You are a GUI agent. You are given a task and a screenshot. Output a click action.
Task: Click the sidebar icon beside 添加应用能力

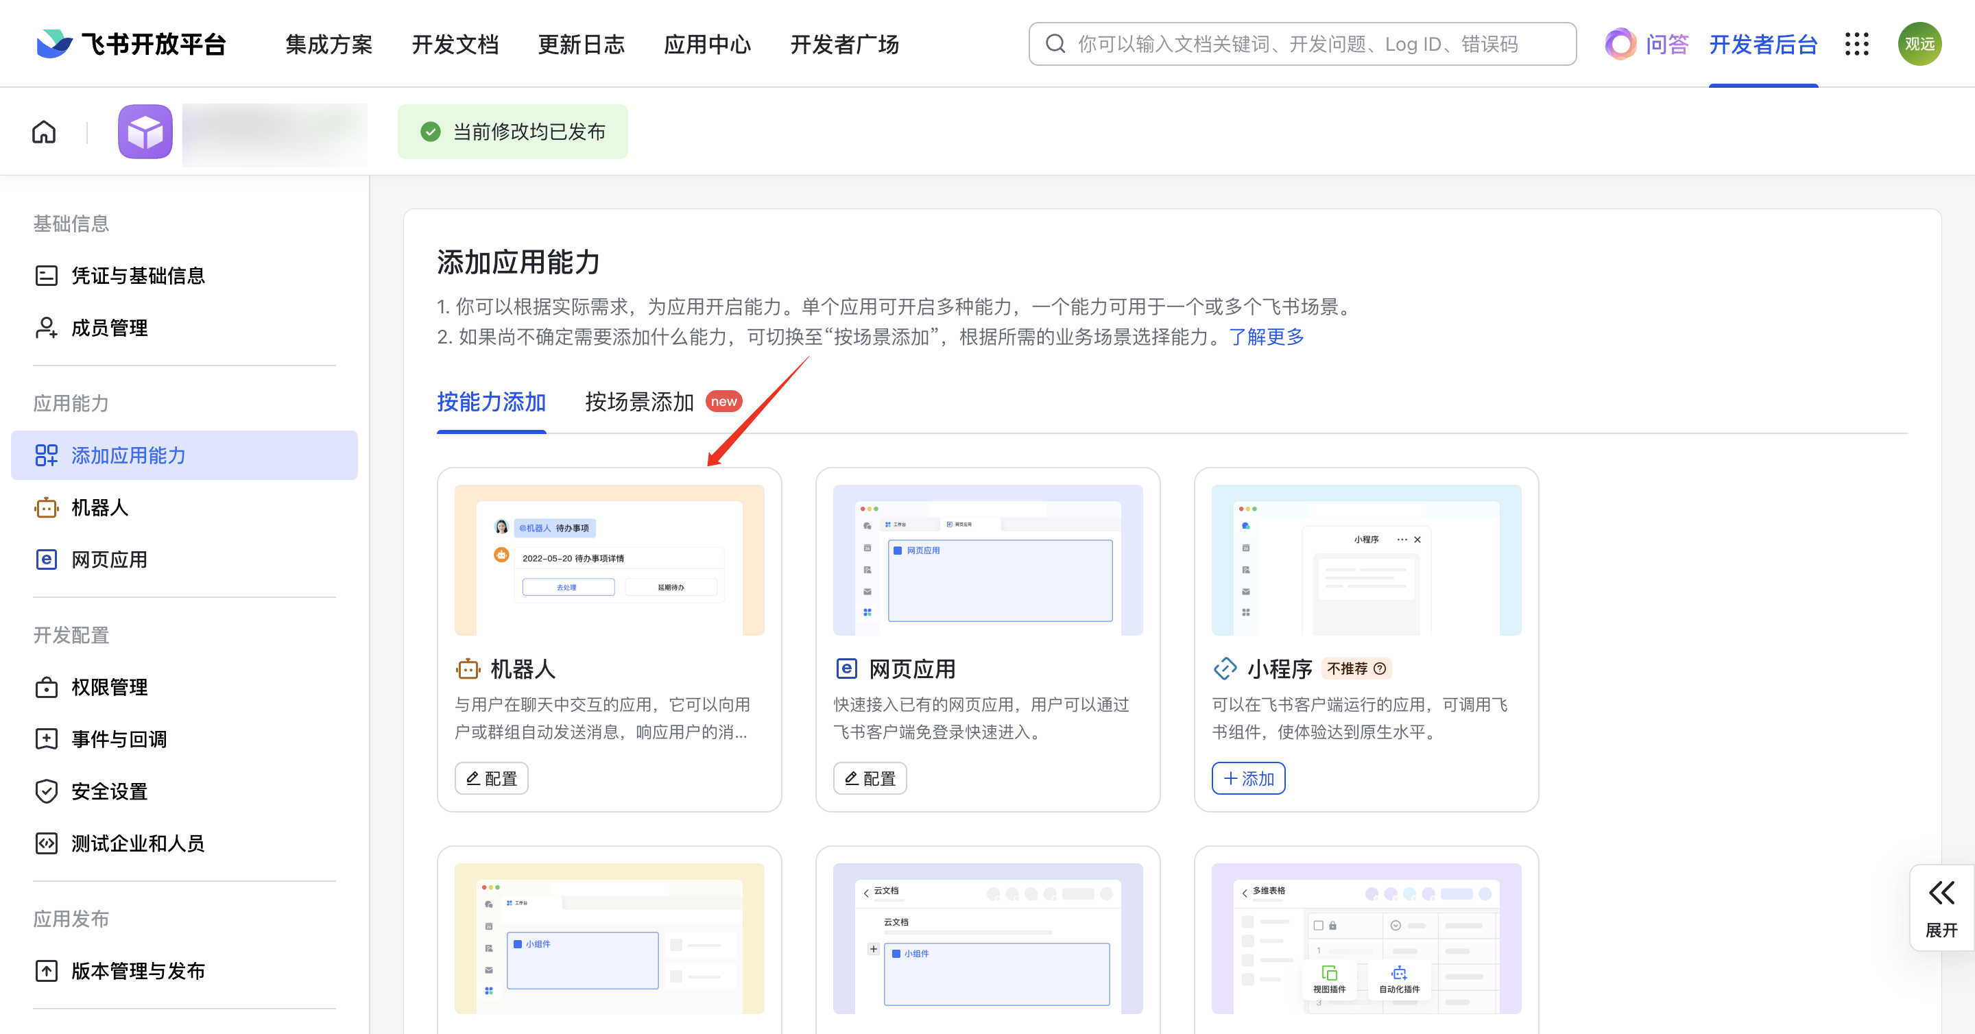[46, 455]
